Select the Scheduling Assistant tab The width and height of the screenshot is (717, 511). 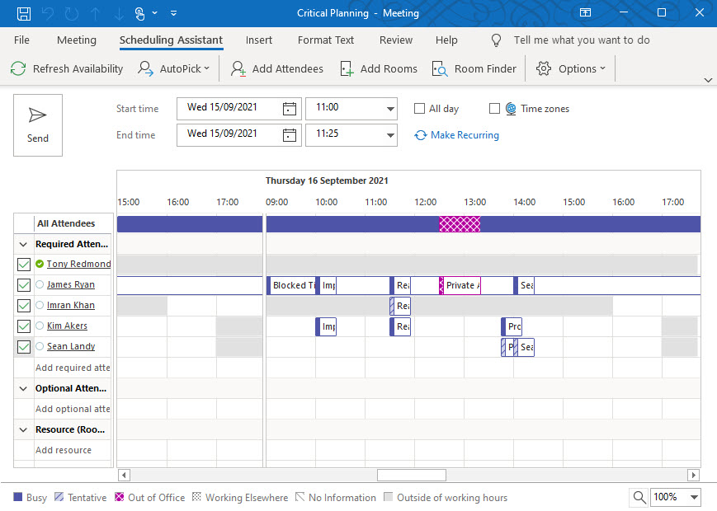tap(171, 40)
